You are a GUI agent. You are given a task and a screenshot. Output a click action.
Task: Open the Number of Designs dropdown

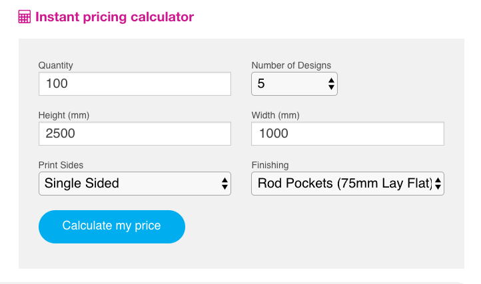tap(294, 84)
